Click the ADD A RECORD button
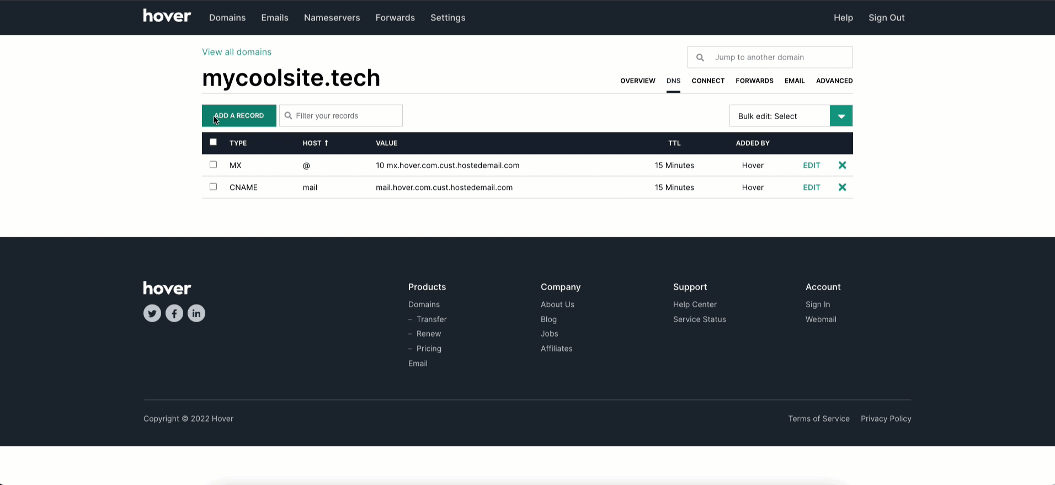Viewport: 1055px width, 485px height. [239, 116]
